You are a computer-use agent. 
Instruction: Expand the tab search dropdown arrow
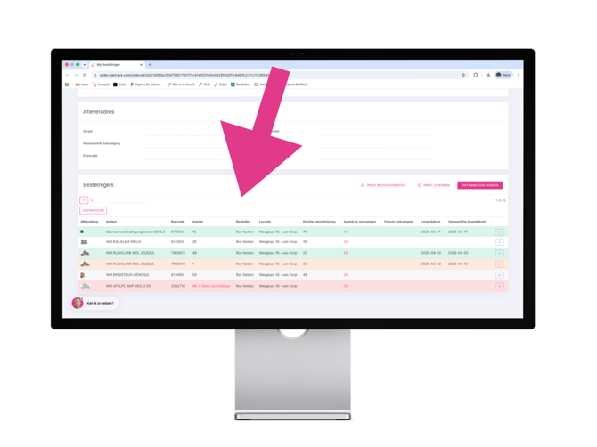click(x=84, y=65)
